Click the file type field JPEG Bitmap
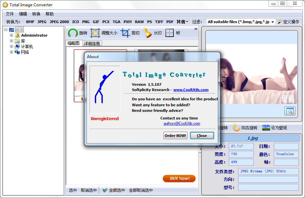 coord(268,171)
